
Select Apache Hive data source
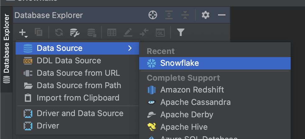(x=215, y=127)
